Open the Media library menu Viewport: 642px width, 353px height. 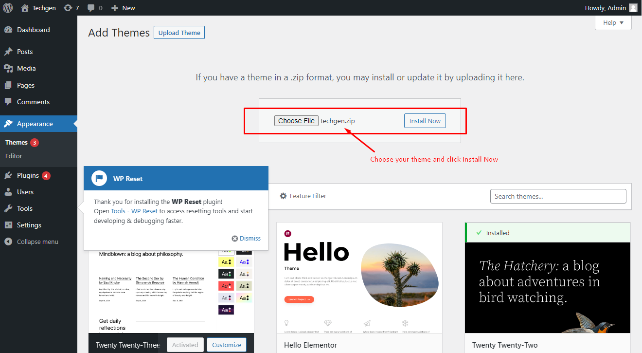pyautogui.click(x=38, y=68)
